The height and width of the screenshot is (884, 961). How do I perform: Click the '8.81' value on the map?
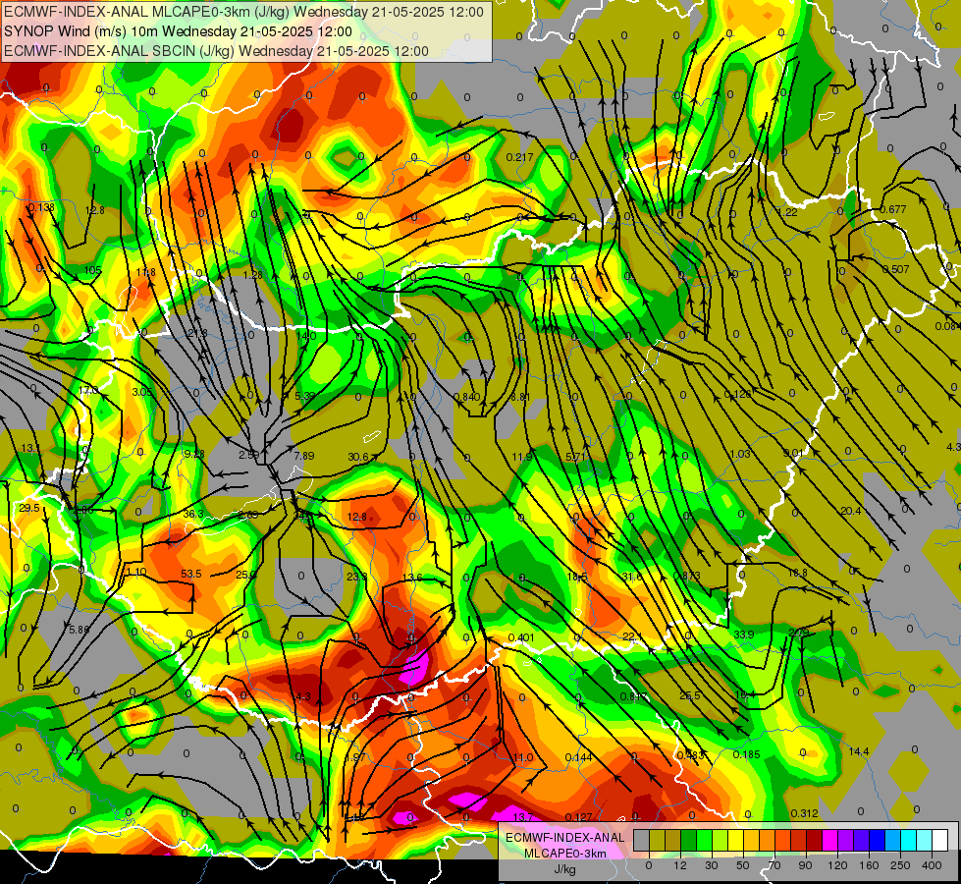(519, 397)
